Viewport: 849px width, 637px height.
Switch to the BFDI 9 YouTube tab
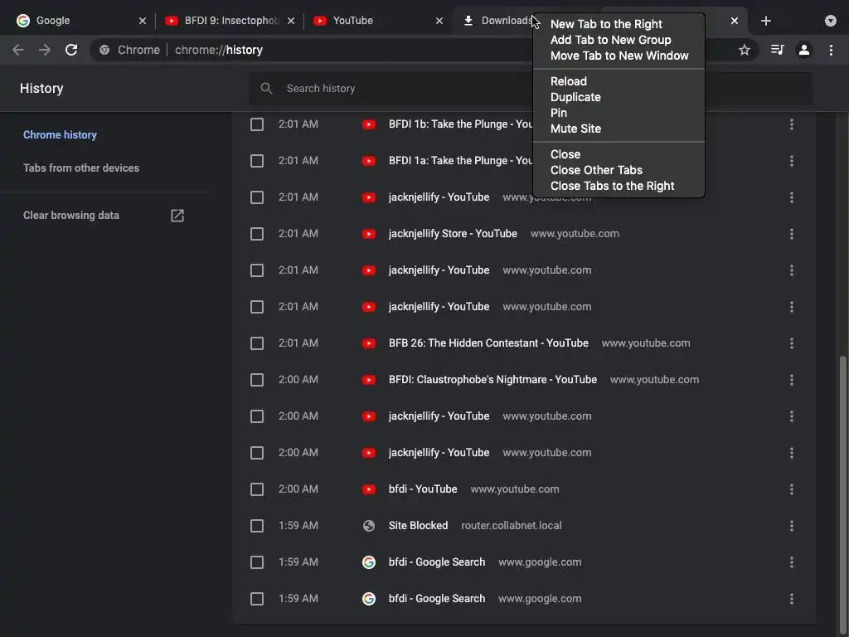coord(222,21)
